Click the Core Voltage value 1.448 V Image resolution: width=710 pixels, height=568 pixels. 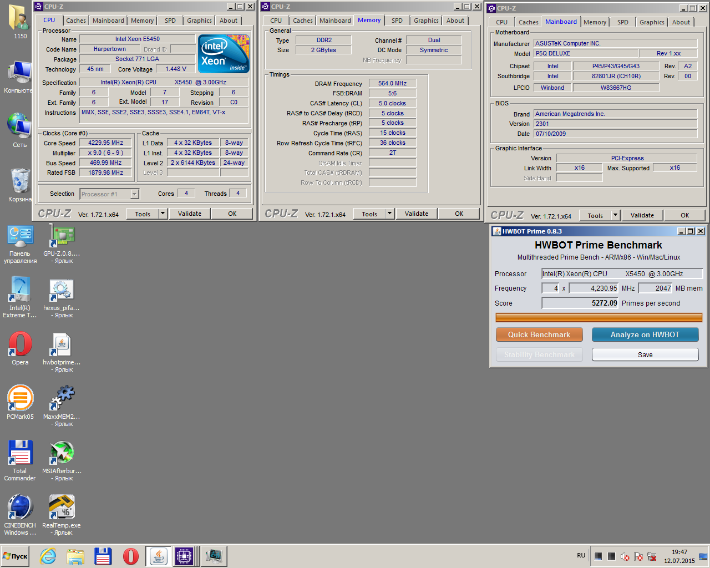(x=176, y=69)
